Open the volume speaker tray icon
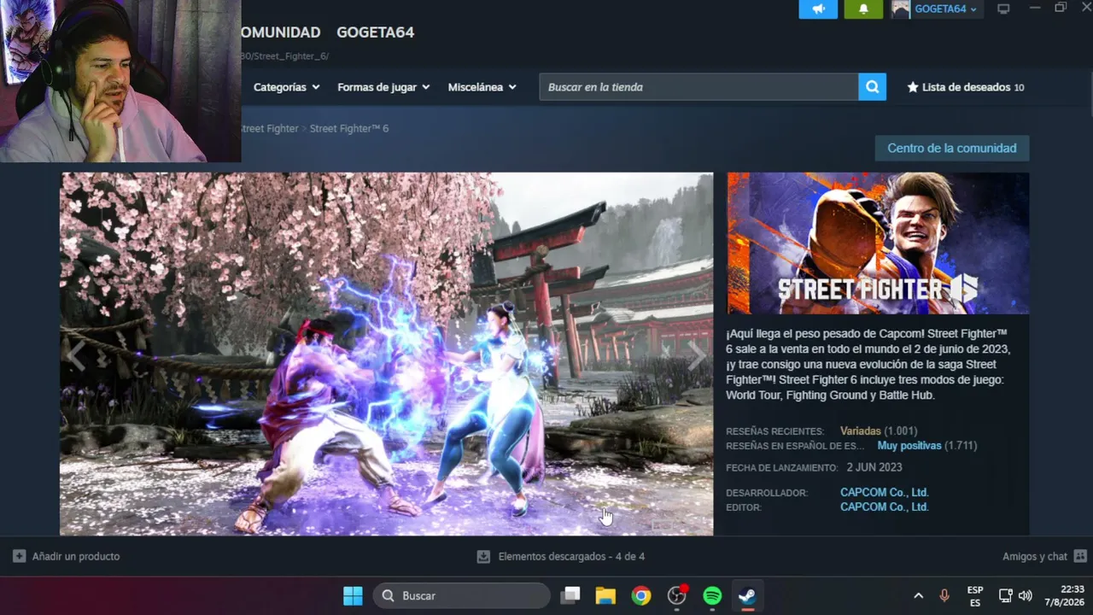This screenshot has height=615, width=1093. point(1025,595)
